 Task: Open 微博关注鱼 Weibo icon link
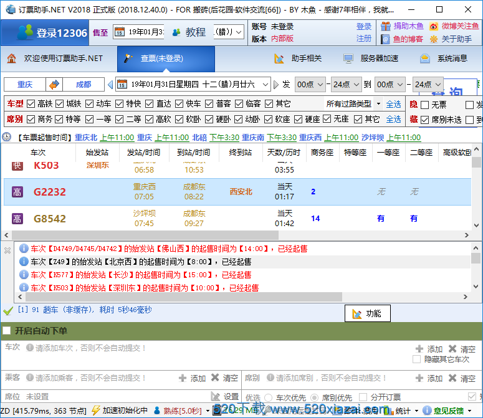click(434, 26)
